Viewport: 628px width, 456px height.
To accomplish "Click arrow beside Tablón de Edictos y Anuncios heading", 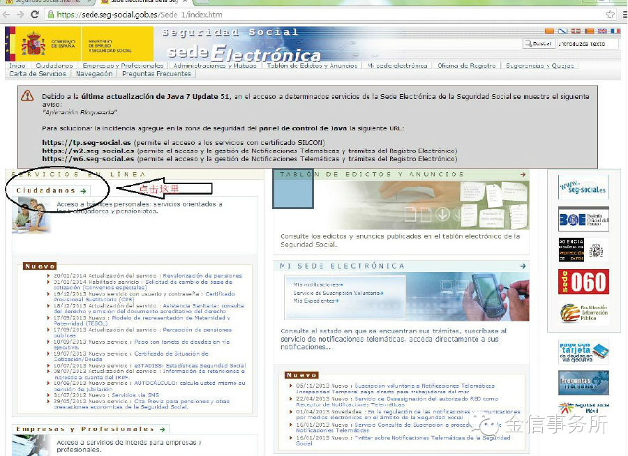I will (x=523, y=174).
